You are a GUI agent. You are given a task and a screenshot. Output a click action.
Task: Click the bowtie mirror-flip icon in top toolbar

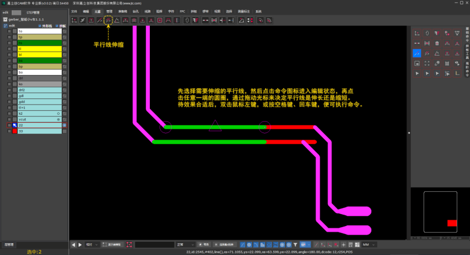click(x=214, y=20)
